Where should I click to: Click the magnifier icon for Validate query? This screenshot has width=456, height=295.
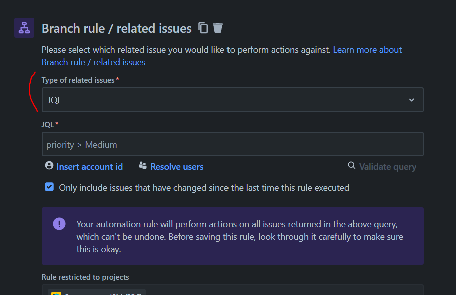tap(352, 166)
